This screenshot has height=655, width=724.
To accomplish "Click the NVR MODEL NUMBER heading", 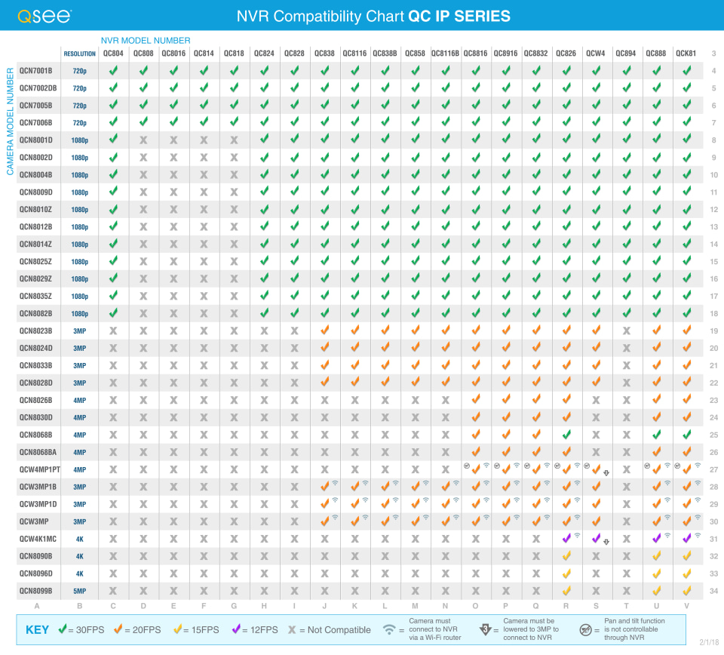I will [146, 40].
